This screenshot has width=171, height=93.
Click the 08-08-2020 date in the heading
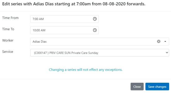(114, 4)
